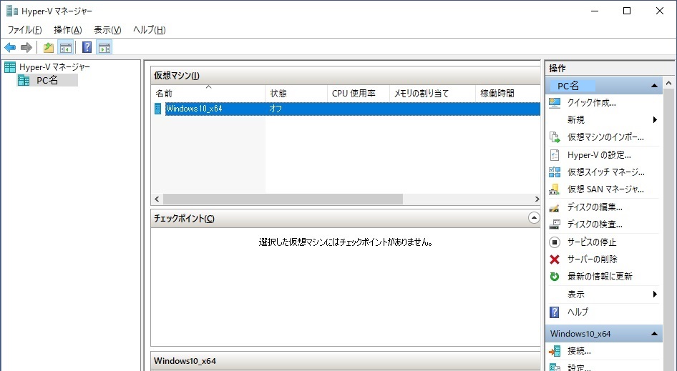Click the Hyper-V Manager root tree icon

point(10,67)
